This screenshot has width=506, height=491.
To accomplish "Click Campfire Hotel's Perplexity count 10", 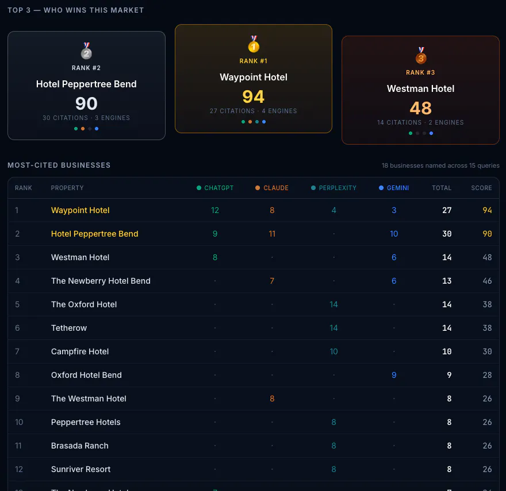I will (x=333, y=351).
